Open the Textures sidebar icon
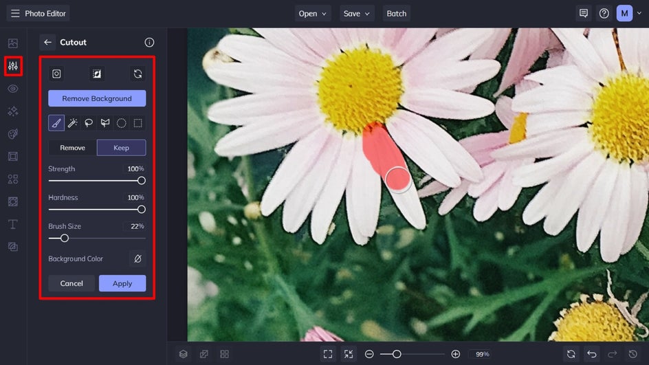This screenshot has height=365, width=649. tap(13, 201)
